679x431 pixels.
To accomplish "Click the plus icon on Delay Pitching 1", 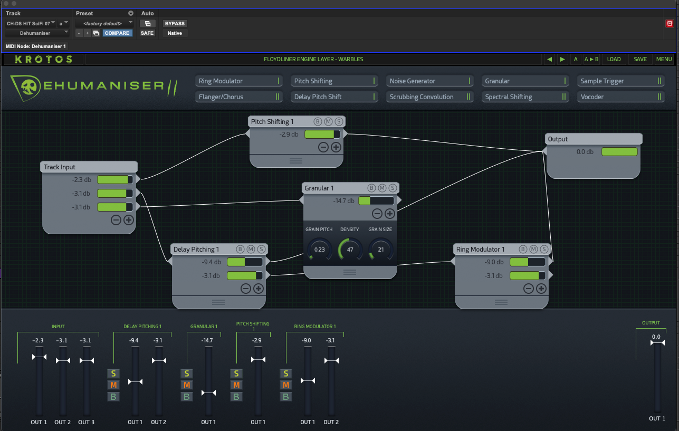I will (x=258, y=289).
